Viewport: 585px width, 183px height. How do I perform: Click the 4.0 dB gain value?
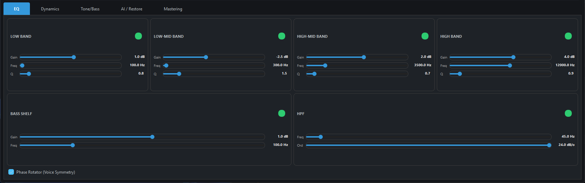click(x=569, y=57)
